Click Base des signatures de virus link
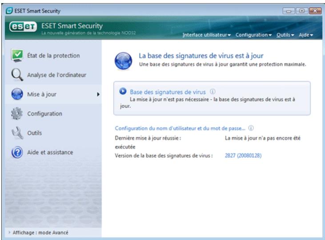Image resolution: width=325 pixels, height=240 pixels. pos(168,92)
